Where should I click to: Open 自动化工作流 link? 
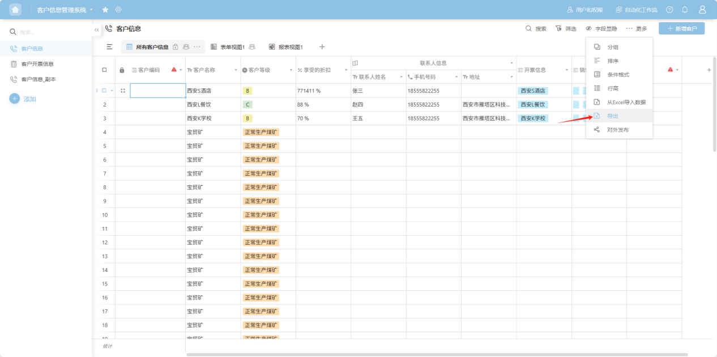[637, 10]
